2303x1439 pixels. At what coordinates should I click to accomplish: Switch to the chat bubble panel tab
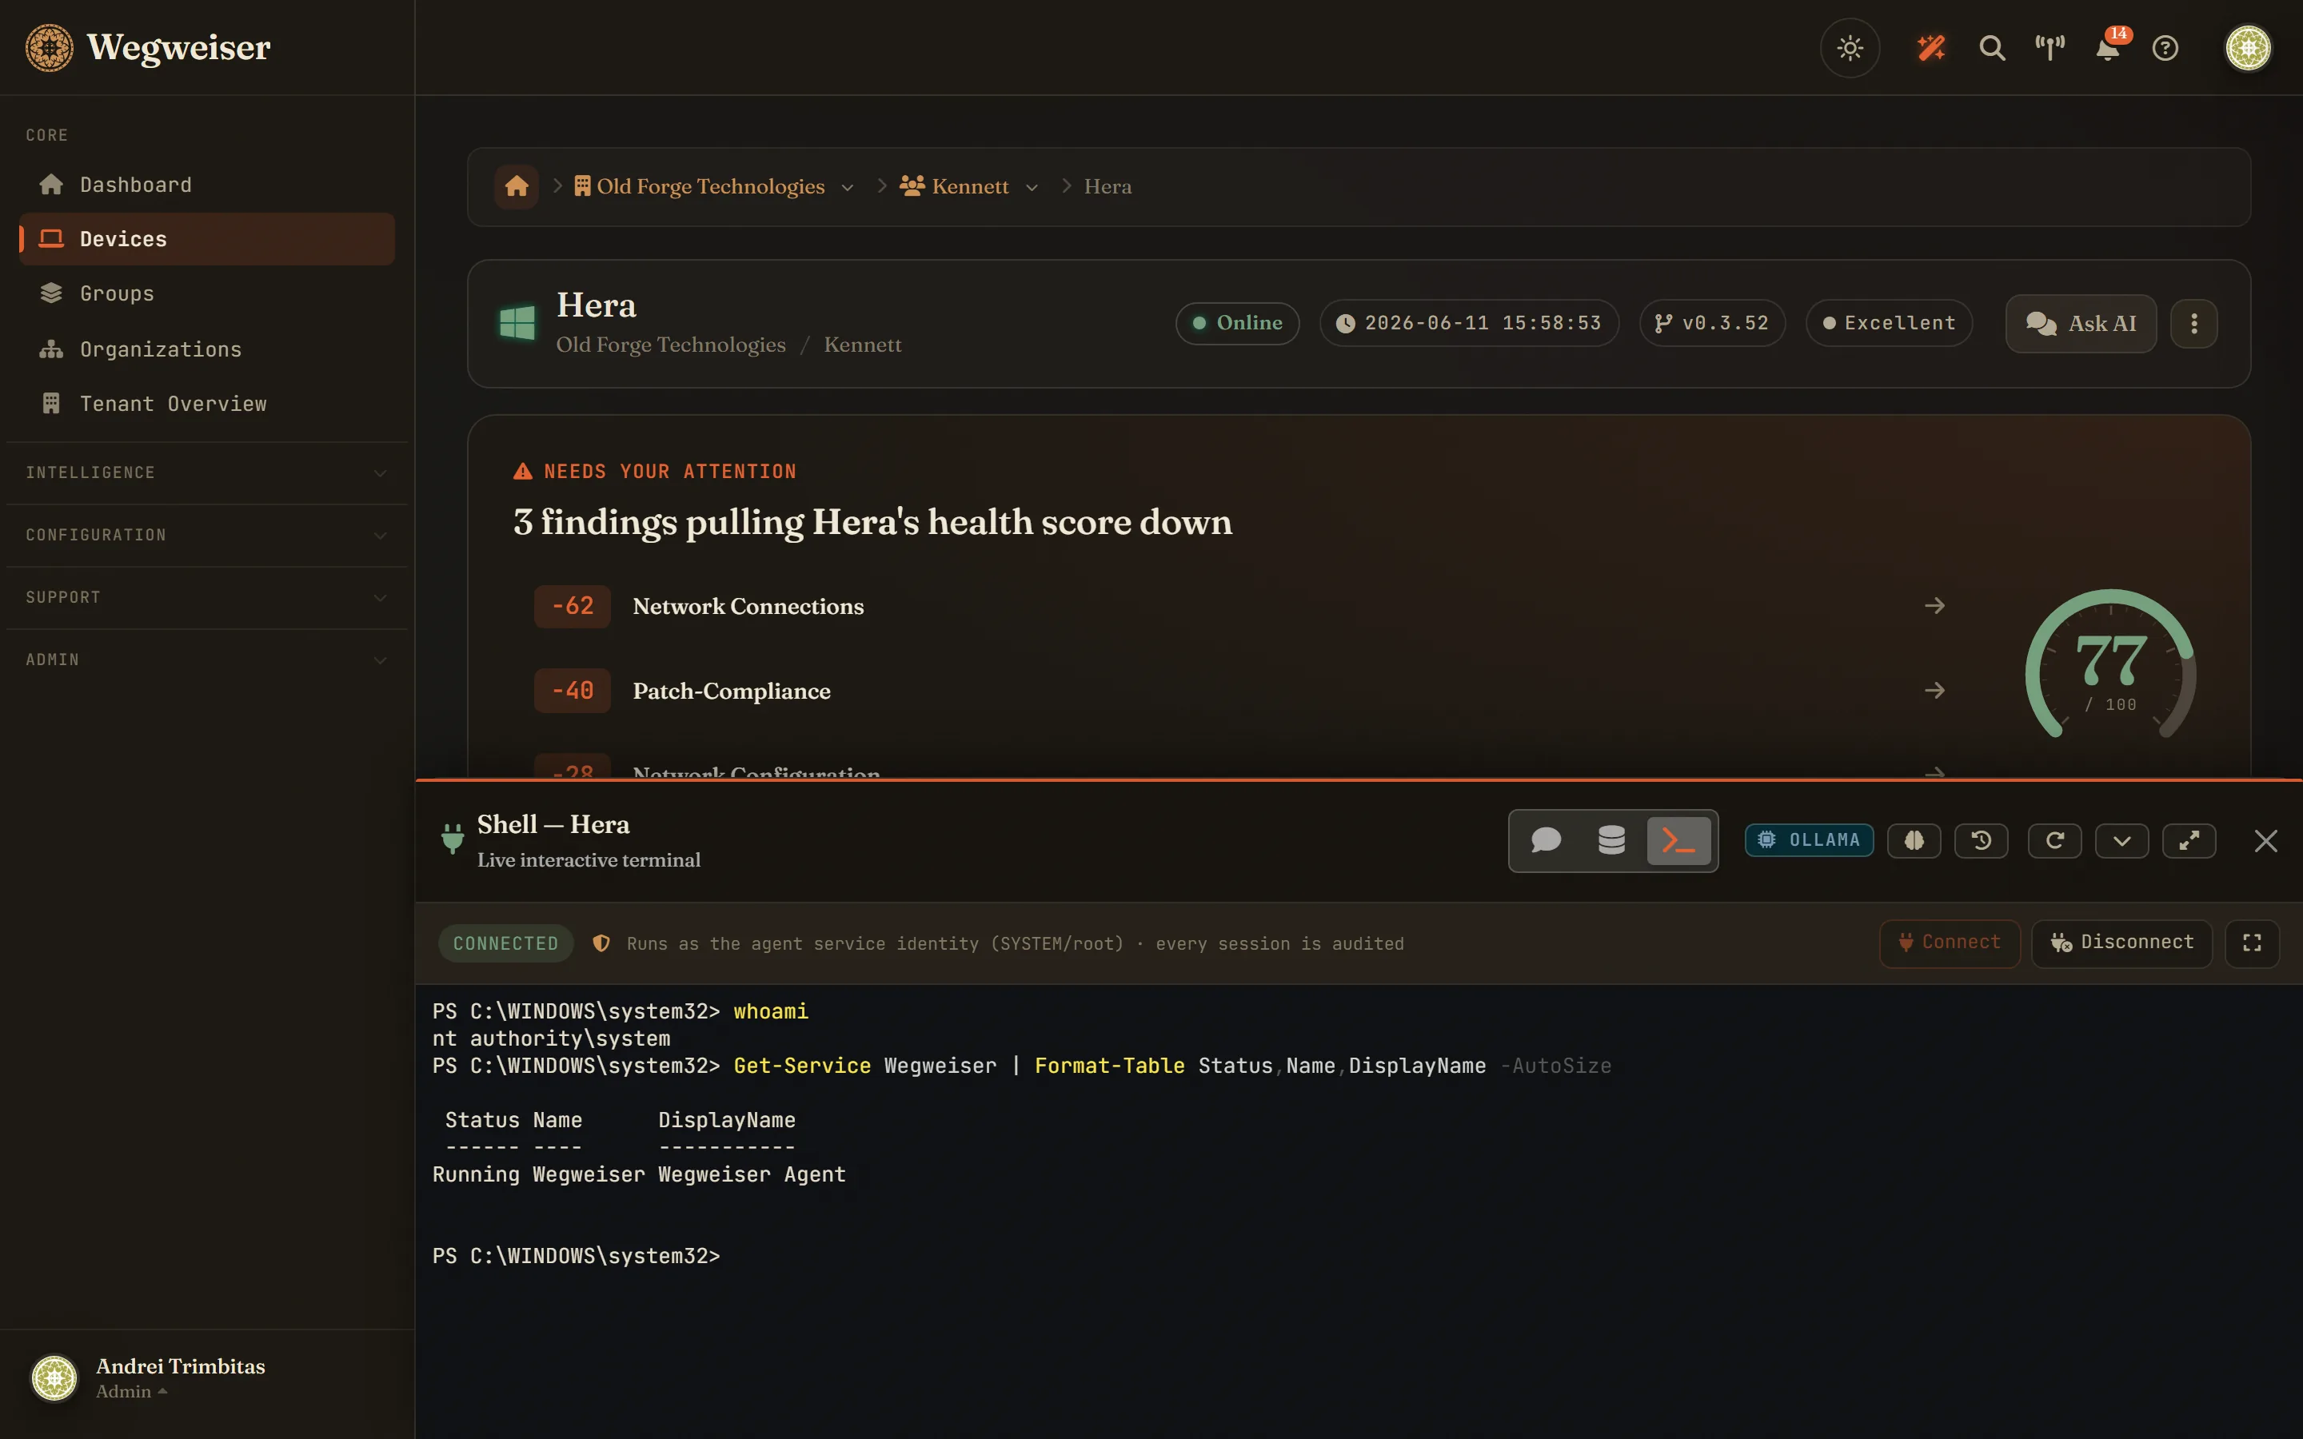pos(1547,840)
